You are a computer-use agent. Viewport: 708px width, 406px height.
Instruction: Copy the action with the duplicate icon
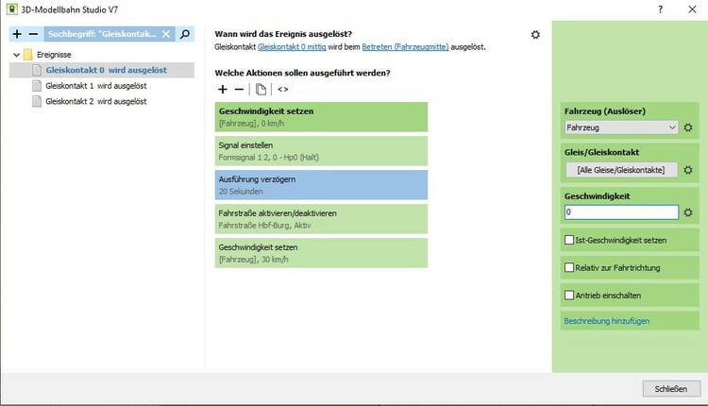click(261, 90)
